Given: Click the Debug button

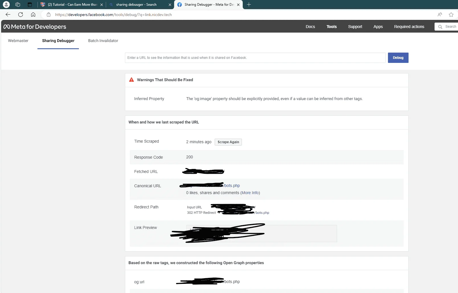Looking at the screenshot, I should pyautogui.click(x=398, y=58).
